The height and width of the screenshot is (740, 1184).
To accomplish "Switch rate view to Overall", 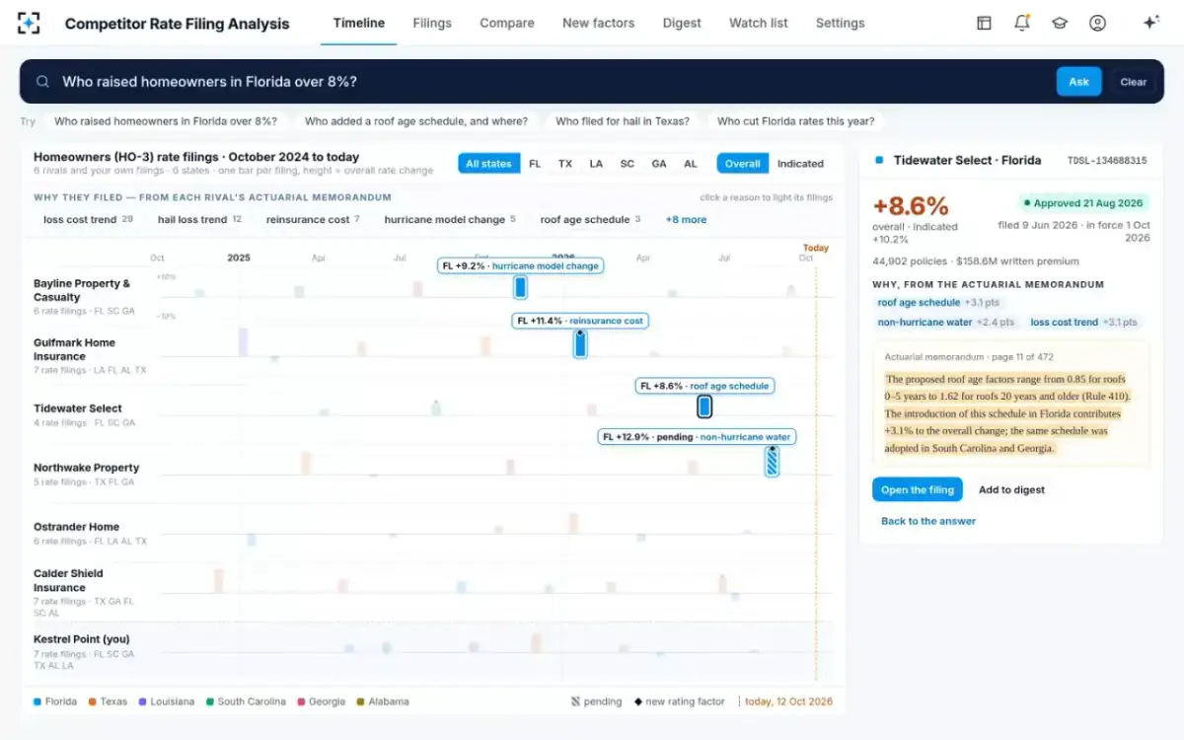I will (743, 164).
